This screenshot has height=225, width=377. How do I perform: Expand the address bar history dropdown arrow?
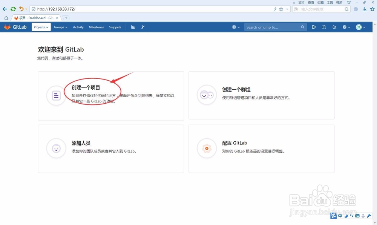287,9
